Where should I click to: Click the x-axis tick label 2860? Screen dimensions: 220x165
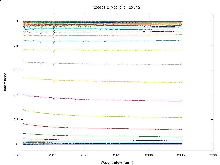(20, 155)
